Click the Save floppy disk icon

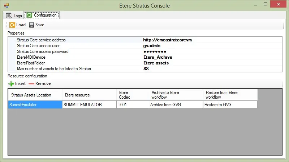tap(31, 25)
